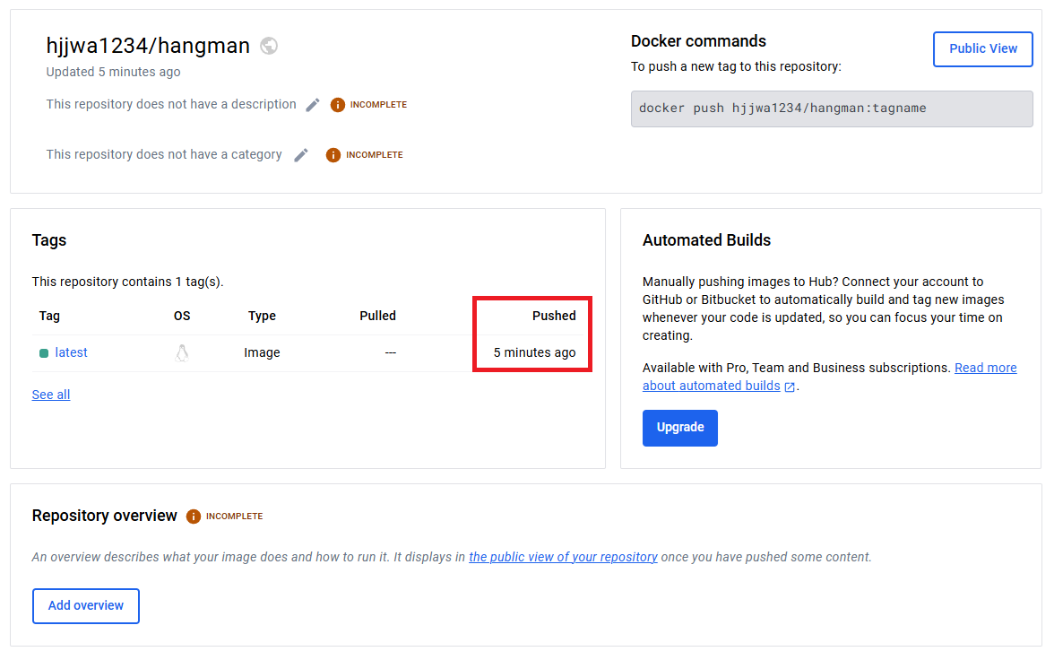This screenshot has width=1054, height=660.
Task: Click the INCOMPLETE warning icon beside the description
Action: [x=337, y=104]
